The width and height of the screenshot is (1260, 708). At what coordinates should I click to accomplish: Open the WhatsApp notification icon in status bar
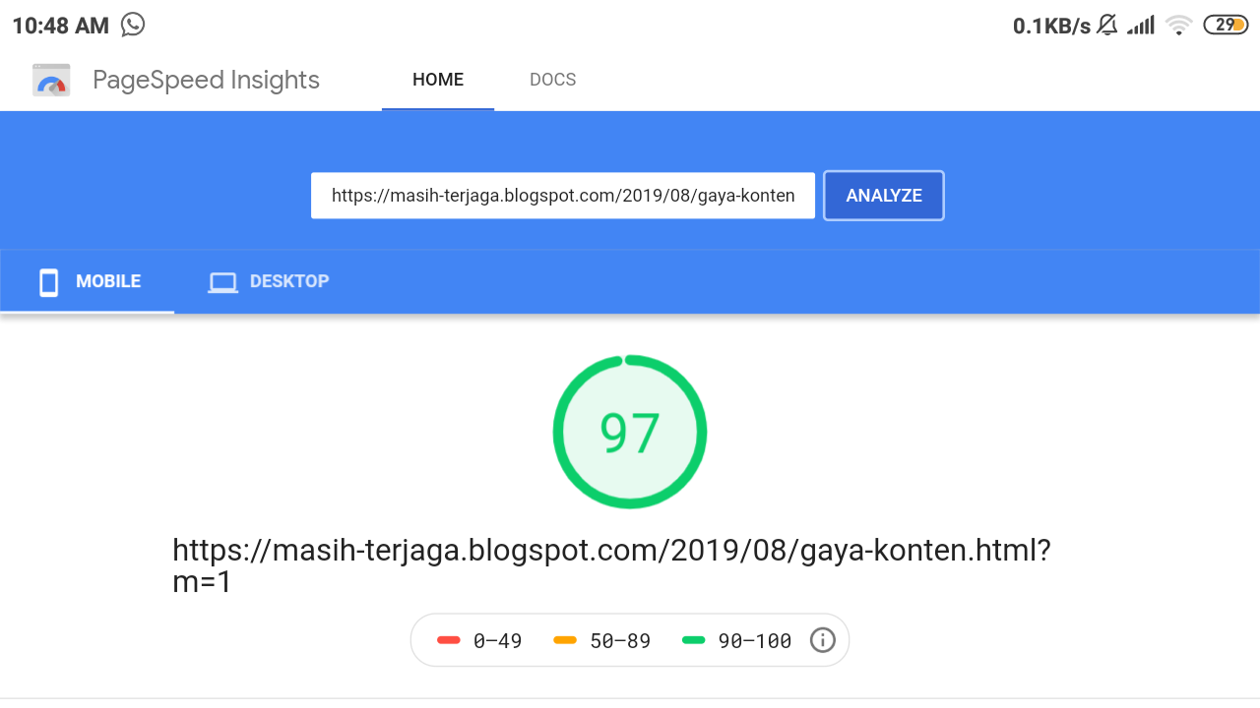tap(133, 25)
